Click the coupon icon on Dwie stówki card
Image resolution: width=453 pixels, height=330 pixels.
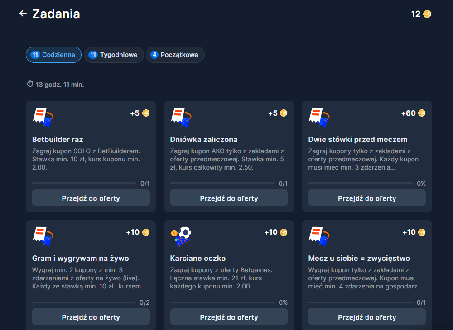tap(319, 117)
